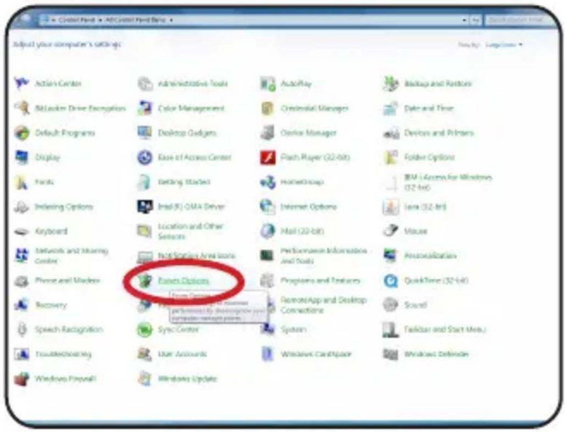Click the refresh button beside address bar
Viewport: 565px width, 432px height.
point(476,20)
